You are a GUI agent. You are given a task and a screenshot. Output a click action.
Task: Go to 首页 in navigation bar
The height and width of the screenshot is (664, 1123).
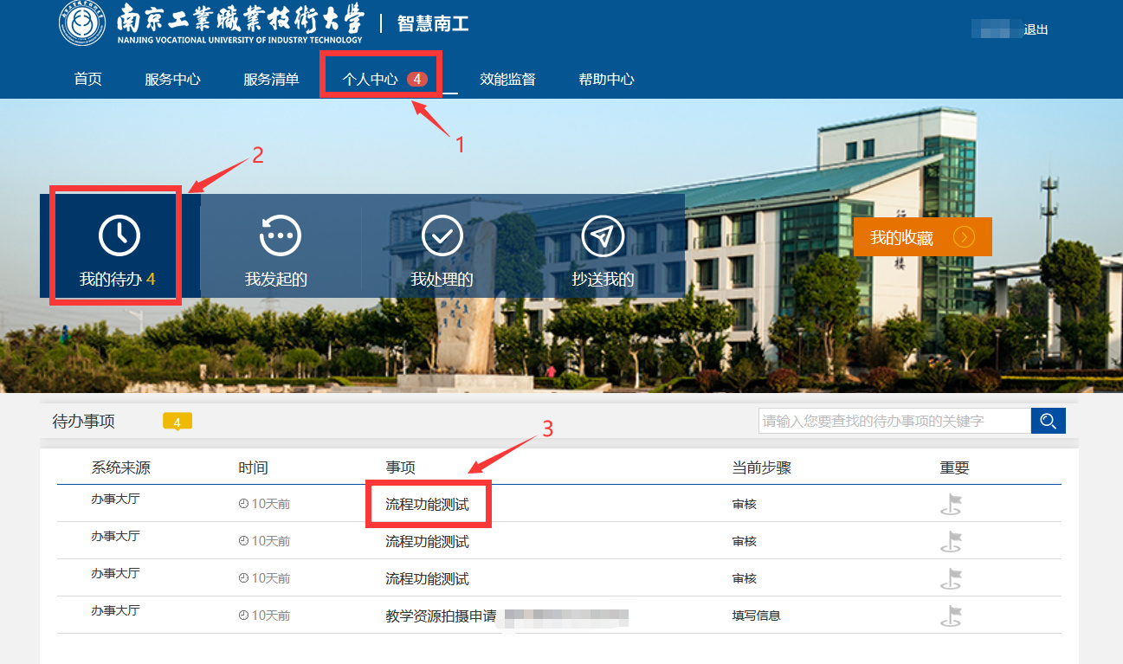click(x=87, y=80)
